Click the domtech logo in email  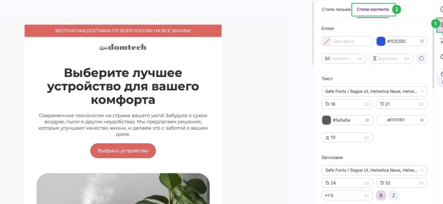pos(123,47)
